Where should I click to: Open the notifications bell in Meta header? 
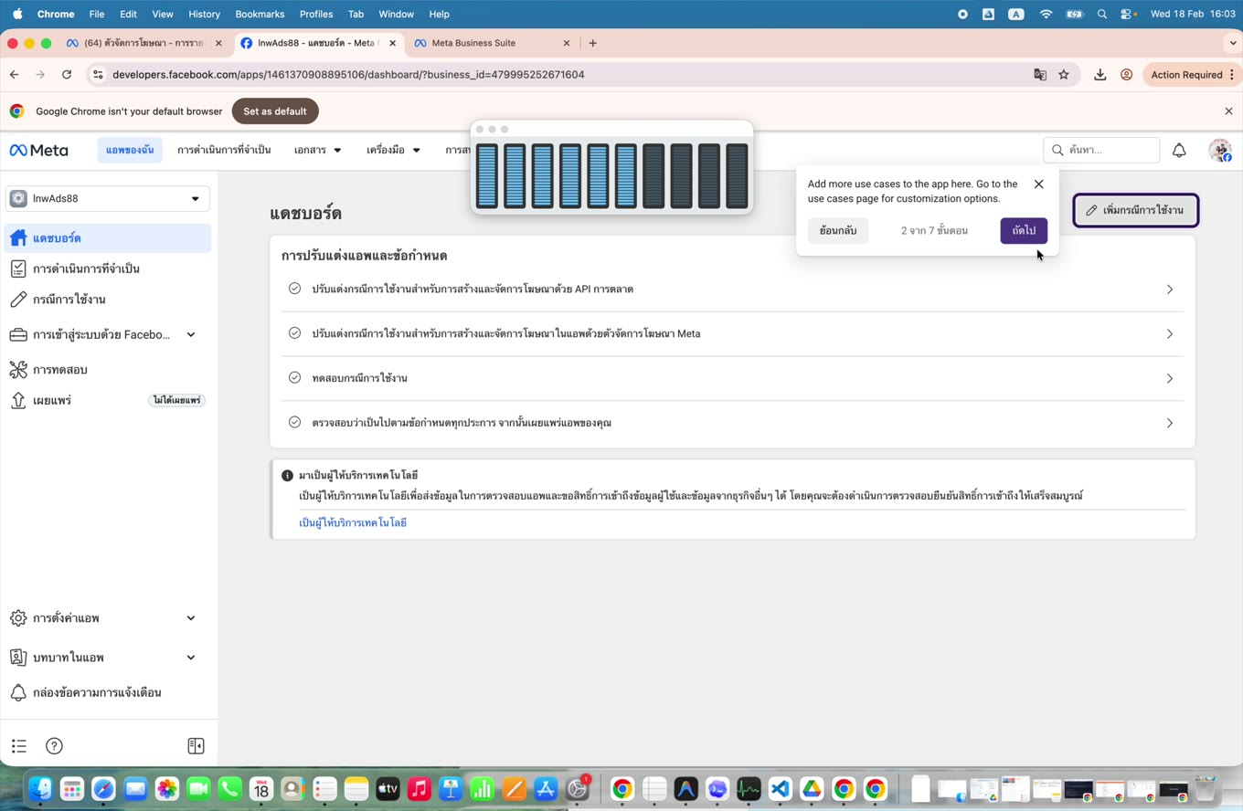tap(1179, 150)
